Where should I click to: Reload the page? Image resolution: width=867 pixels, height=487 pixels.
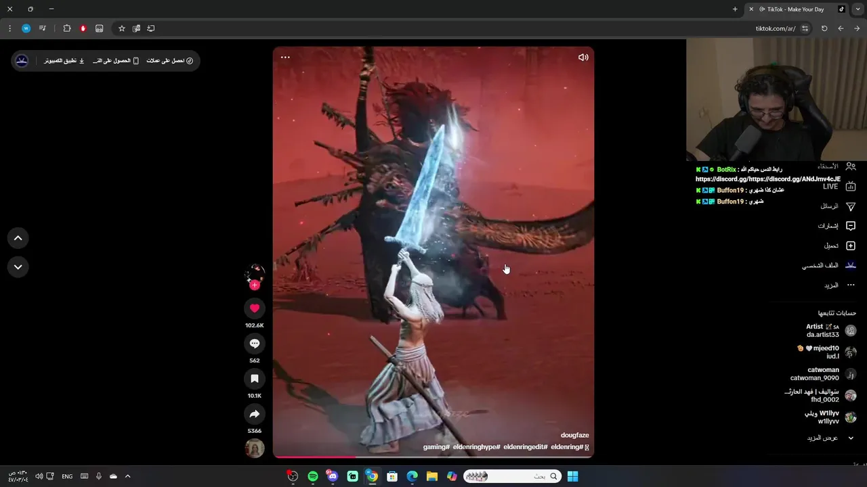click(824, 28)
